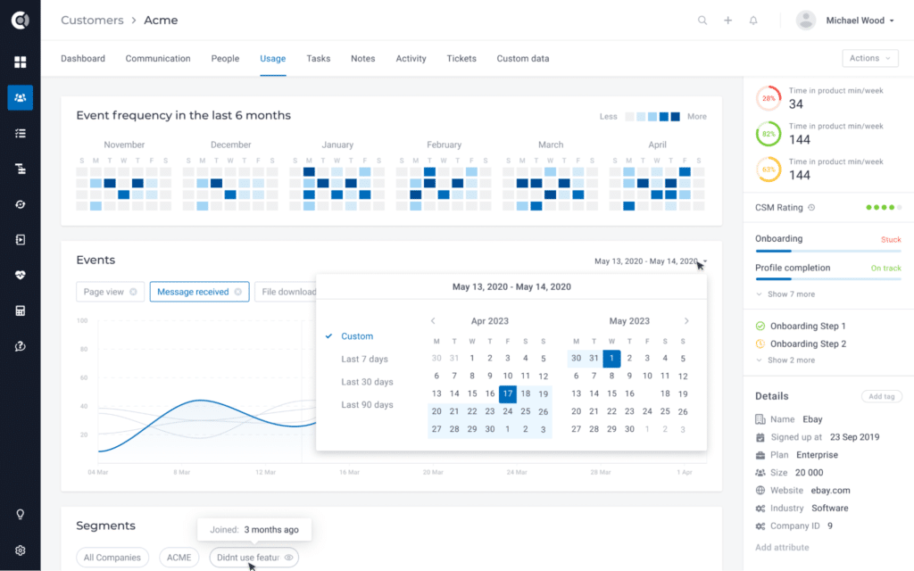The image size is (914, 571).
Task: Select April 17 in the calendar
Action: [x=508, y=393]
